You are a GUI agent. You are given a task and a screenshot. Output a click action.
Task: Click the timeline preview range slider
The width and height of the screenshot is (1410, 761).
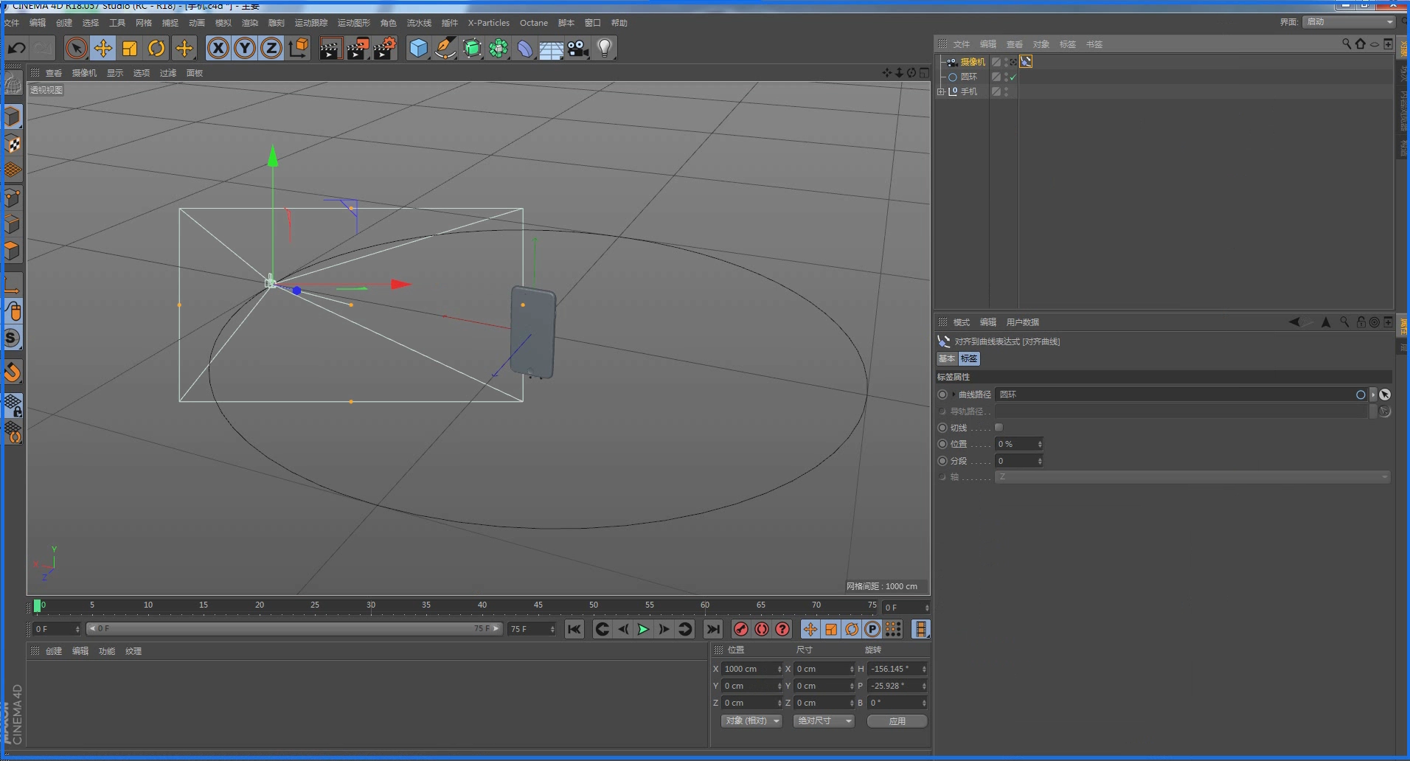tap(295, 629)
